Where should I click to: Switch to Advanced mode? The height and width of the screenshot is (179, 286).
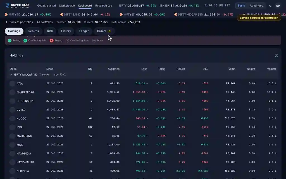coord(256,6)
